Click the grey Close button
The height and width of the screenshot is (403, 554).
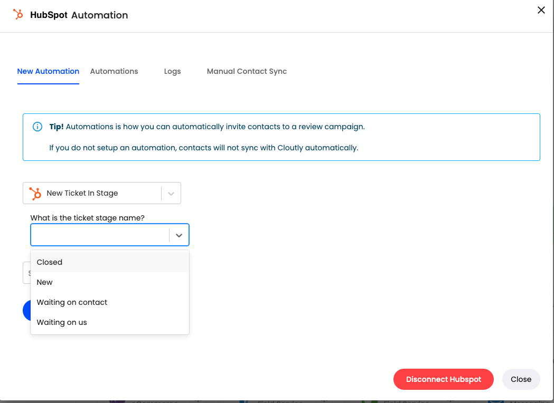point(521,379)
